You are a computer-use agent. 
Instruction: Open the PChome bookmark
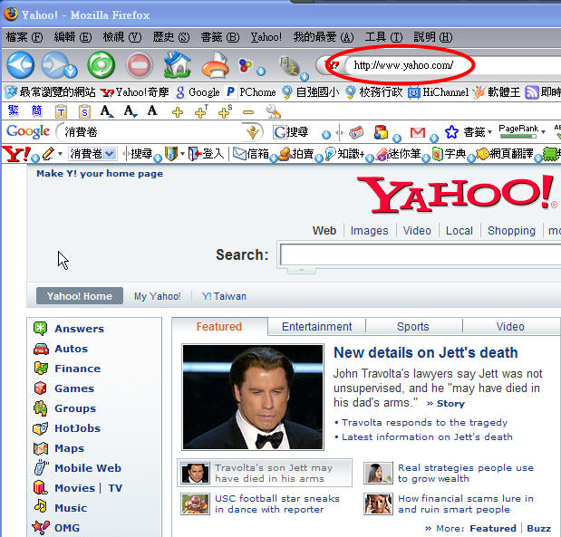(251, 92)
